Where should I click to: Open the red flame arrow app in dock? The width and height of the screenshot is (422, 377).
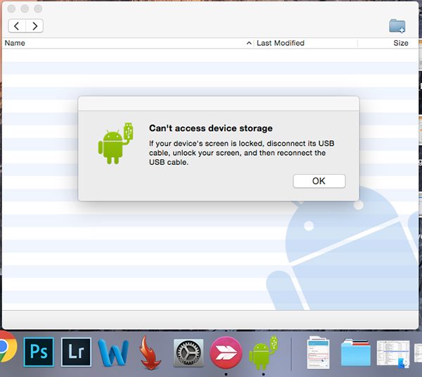coord(150,352)
